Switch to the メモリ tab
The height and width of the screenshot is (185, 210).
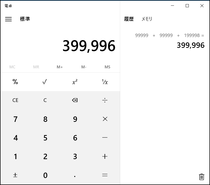pos(147,19)
